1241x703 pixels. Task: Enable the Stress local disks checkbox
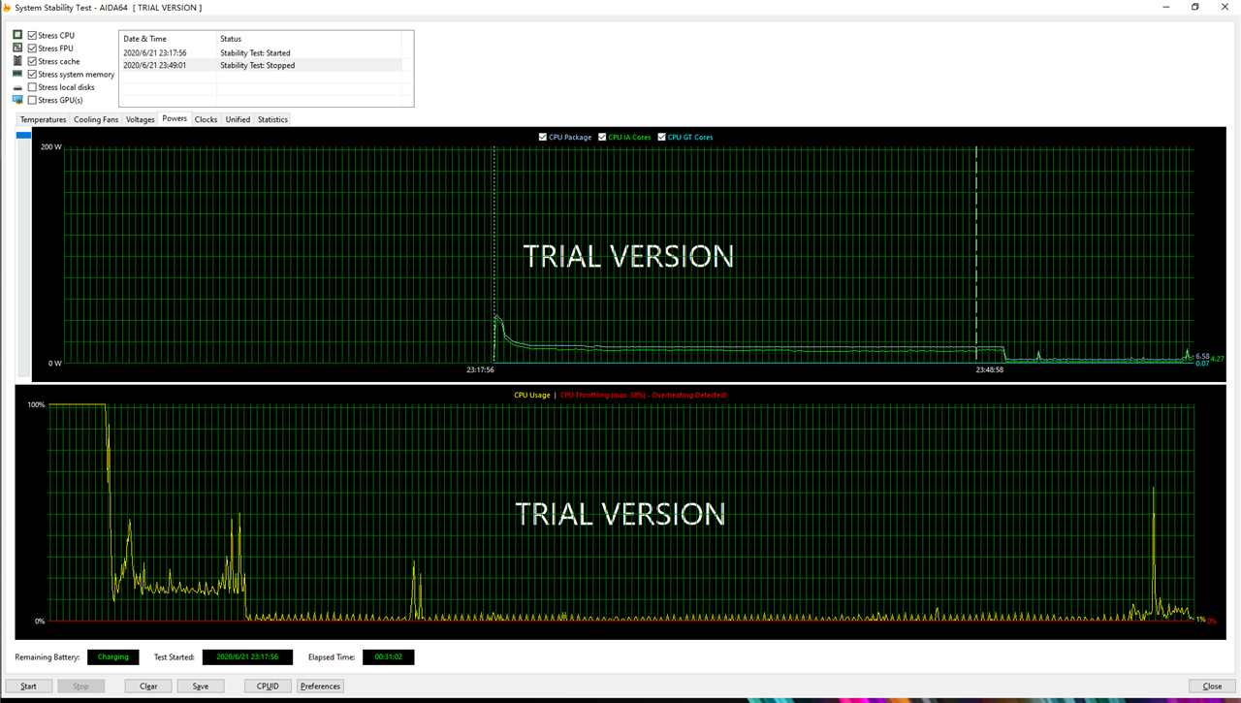(32, 87)
